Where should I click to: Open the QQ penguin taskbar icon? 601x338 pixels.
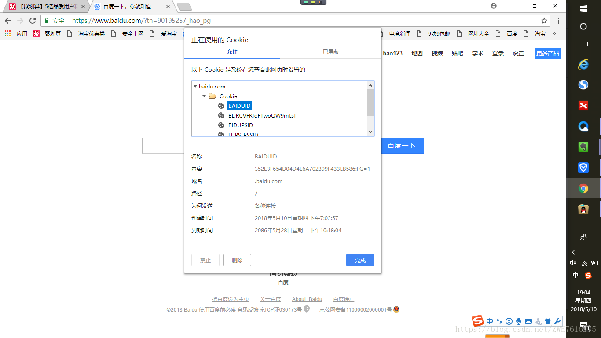583,209
